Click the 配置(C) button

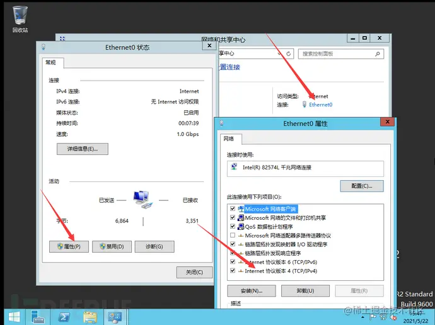pyautogui.click(x=362, y=186)
